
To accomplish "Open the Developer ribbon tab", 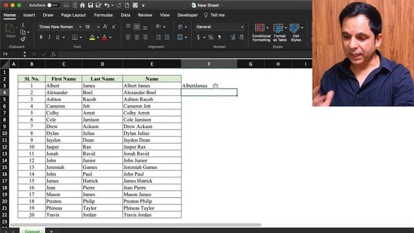I will (188, 15).
